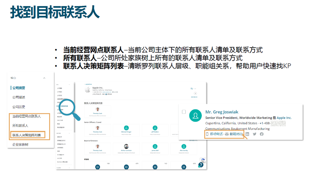Viewport: 316px width, 171px height.
Task: Click the Apple Inc. company link
Action: 284,118
